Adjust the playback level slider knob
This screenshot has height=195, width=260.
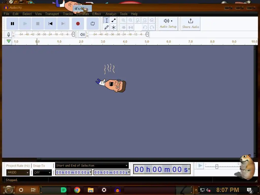click(147, 34)
